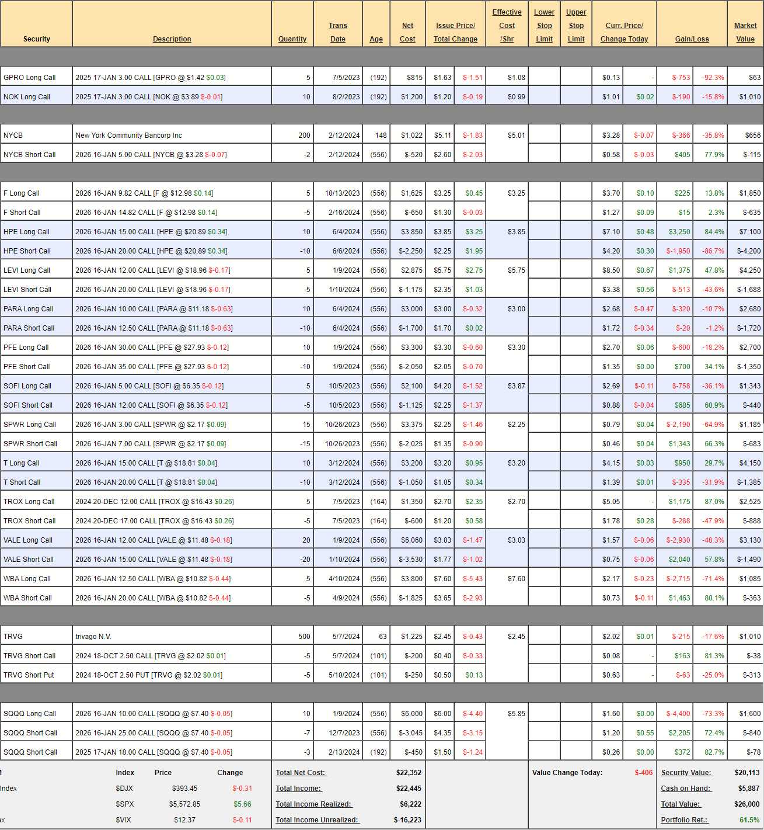Click the Total Net Cost label
The image size is (764, 830).
301,773
